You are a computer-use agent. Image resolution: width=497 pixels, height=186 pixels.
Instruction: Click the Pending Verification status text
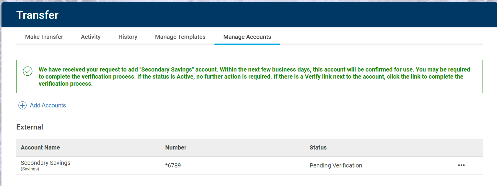336,165
